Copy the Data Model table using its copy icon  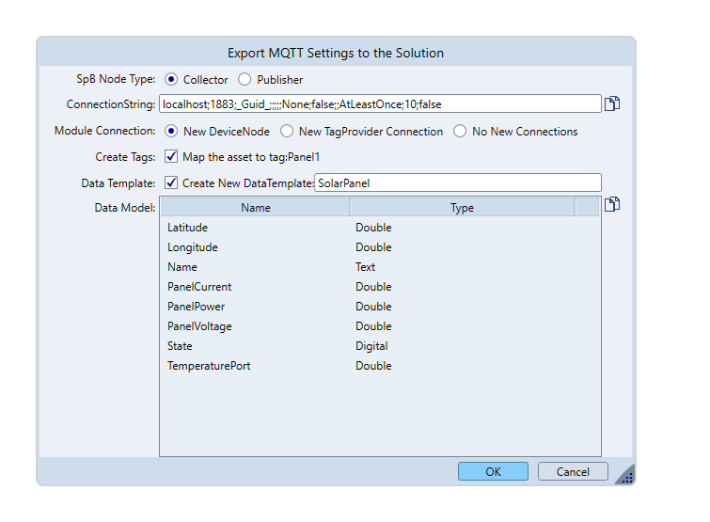[612, 204]
